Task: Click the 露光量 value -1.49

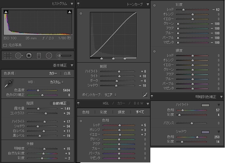Action: [x=65, y=109]
